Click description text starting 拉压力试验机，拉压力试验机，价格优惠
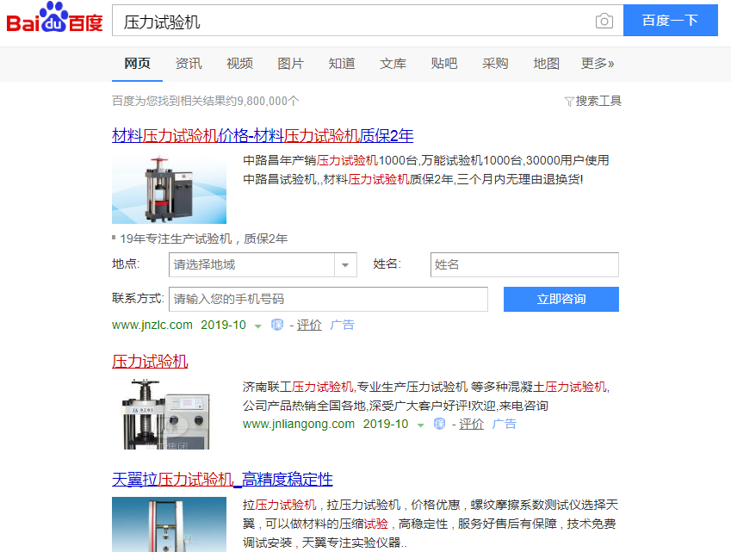The image size is (731, 552). pyautogui.click(x=431, y=524)
